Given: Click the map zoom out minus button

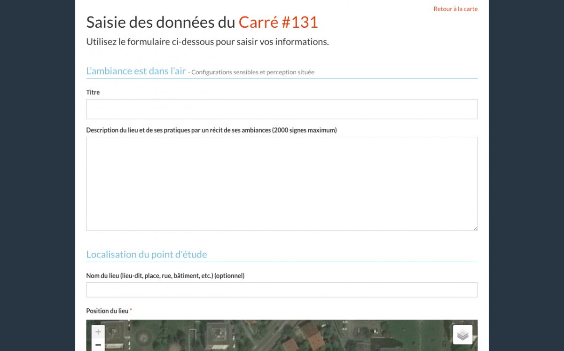Looking at the screenshot, I should click(98, 345).
